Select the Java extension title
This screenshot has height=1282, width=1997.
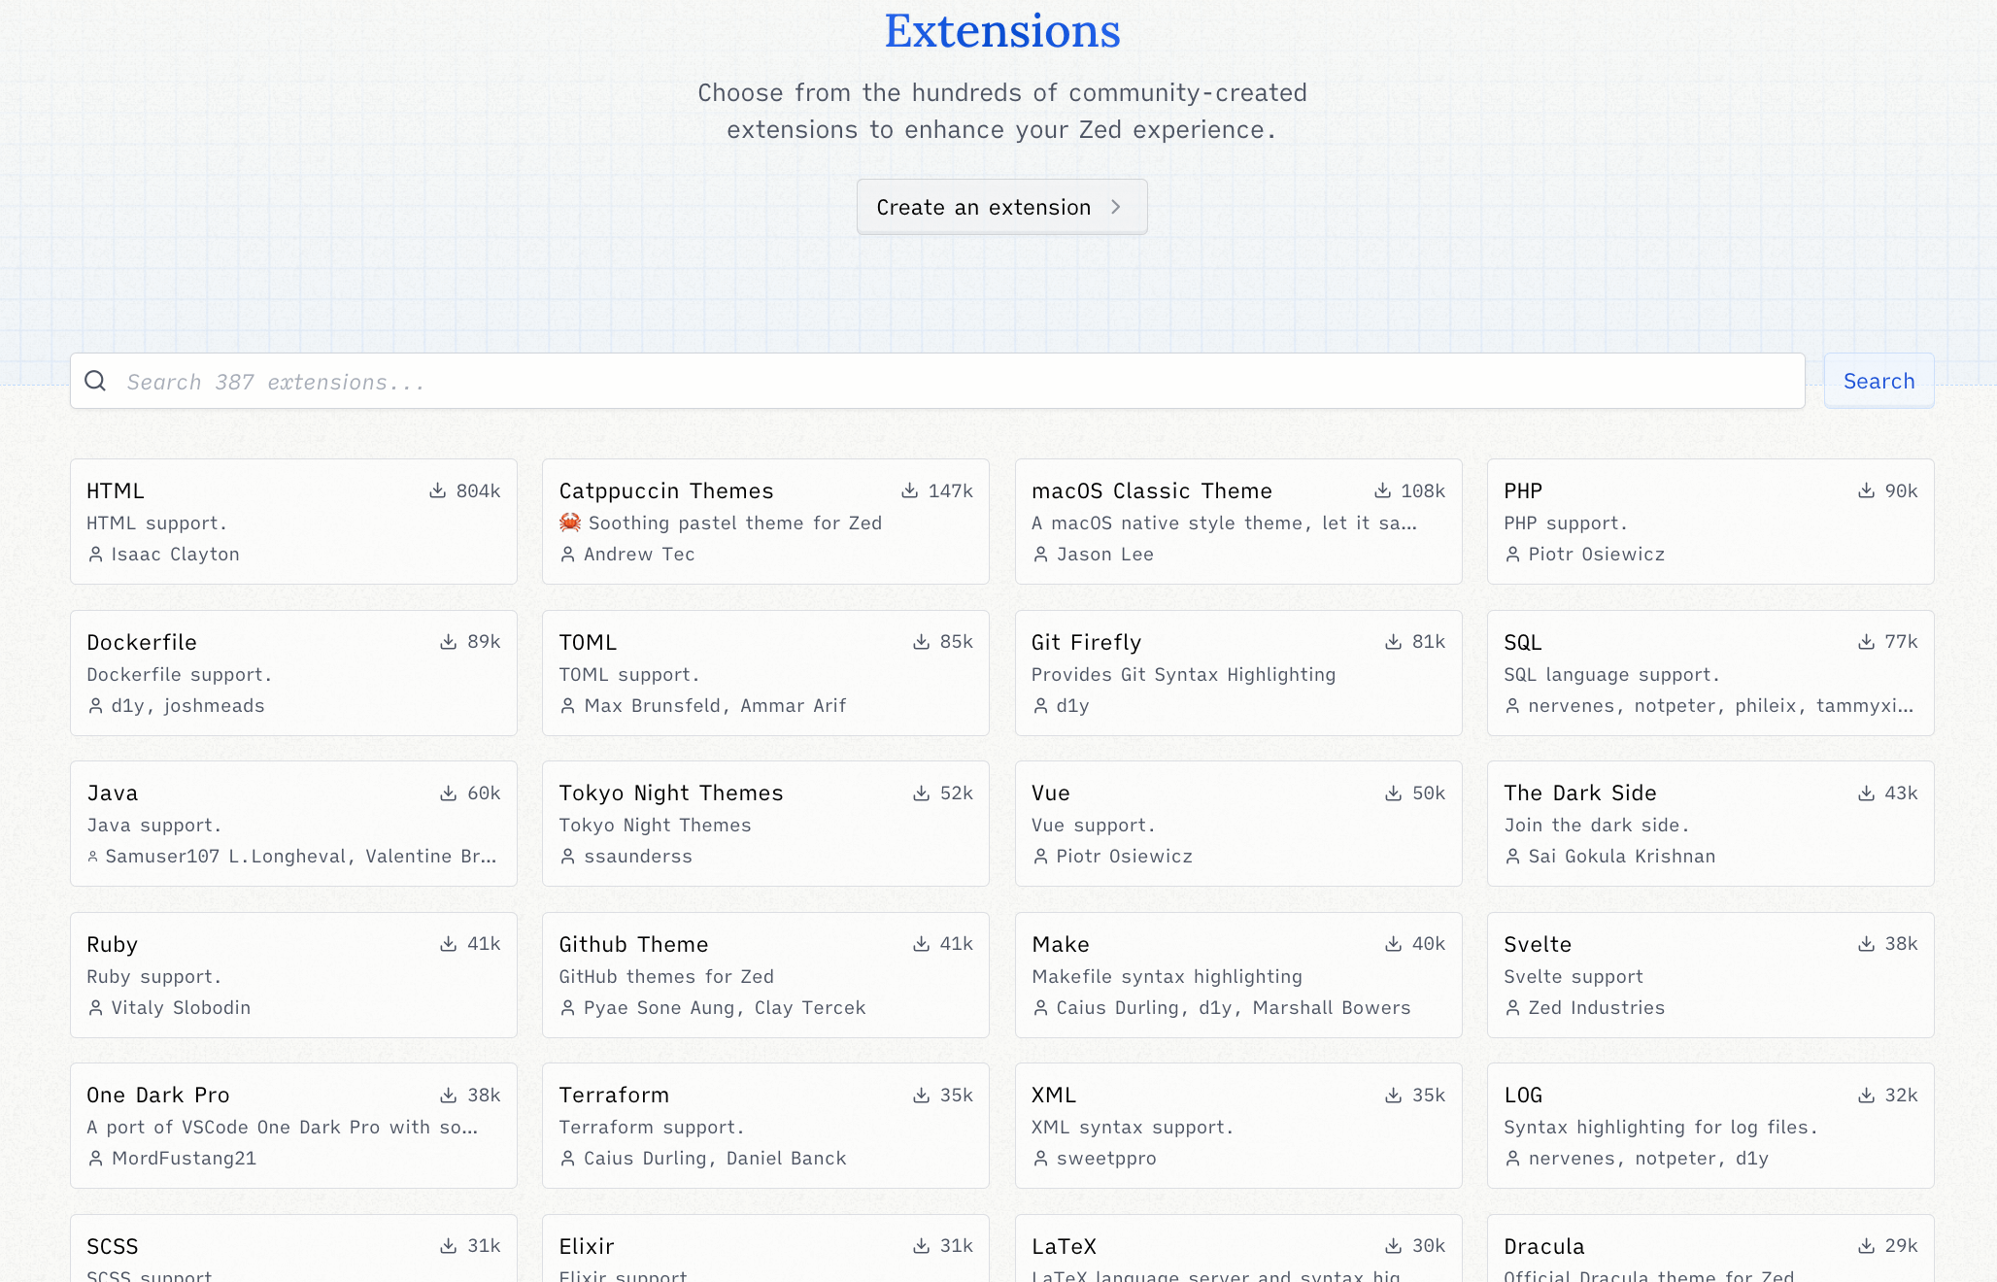[113, 793]
